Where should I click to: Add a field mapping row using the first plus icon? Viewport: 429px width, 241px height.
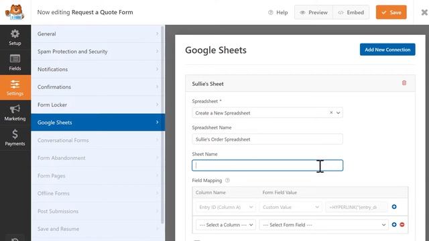[x=394, y=207]
